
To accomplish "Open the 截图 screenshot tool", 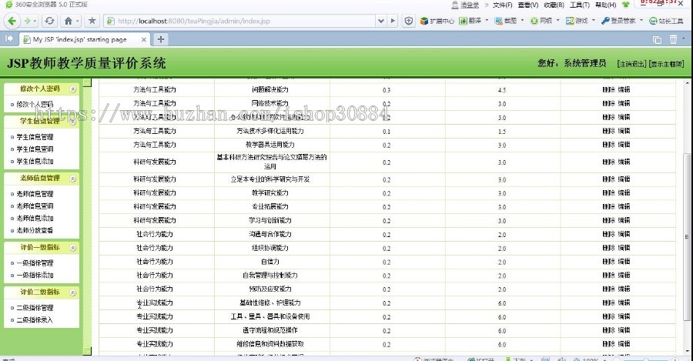I will coord(506,21).
